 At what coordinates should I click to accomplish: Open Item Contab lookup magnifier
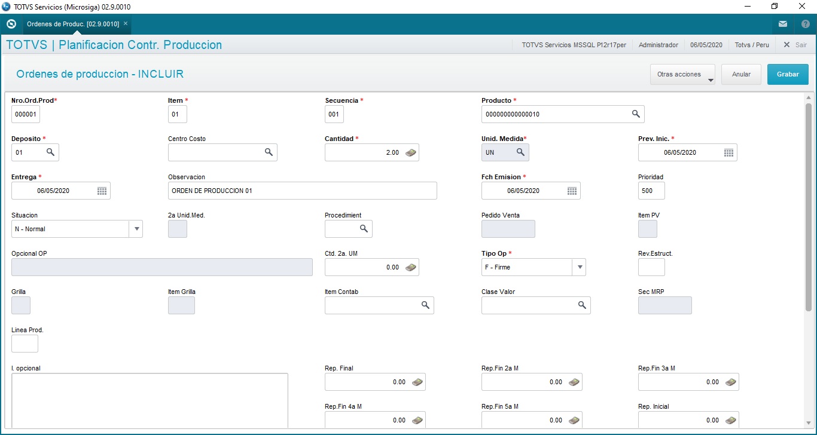[426, 305]
